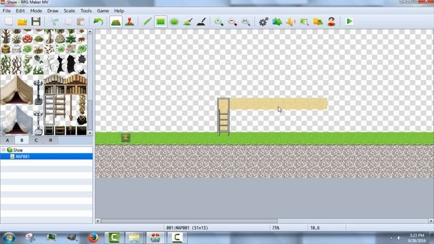This screenshot has height=244, width=434.
Task: Open the Event Searcher icon
Action: pos(304,22)
